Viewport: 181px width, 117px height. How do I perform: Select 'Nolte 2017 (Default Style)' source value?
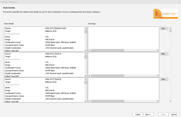[x=55, y=28]
